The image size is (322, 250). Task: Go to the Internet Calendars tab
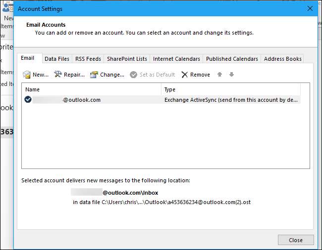coord(176,59)
